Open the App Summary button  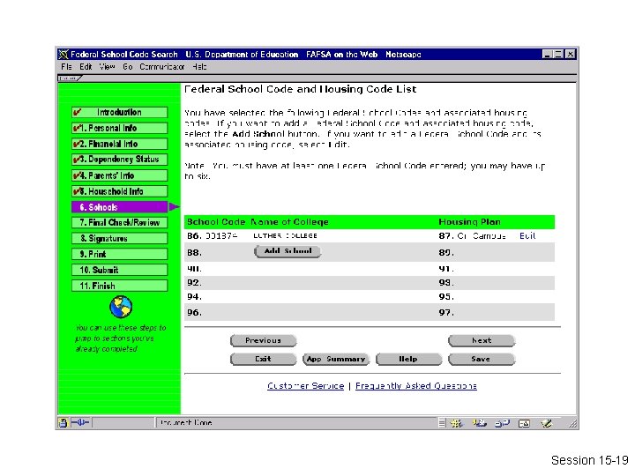tap(336, 359)
